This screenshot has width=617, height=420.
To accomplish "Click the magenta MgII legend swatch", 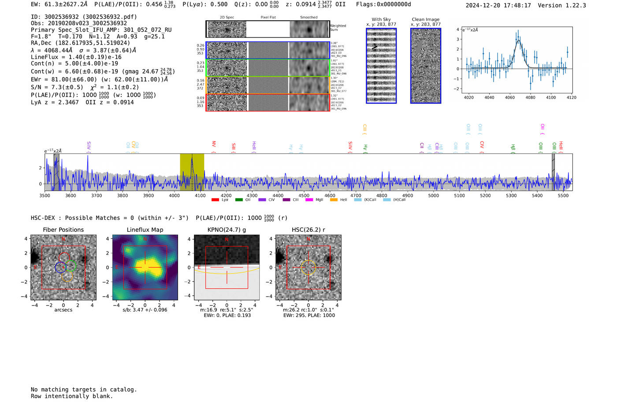I will (309, 200).
